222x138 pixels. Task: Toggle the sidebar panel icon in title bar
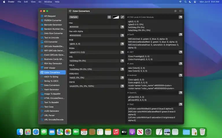coord(181,11)
